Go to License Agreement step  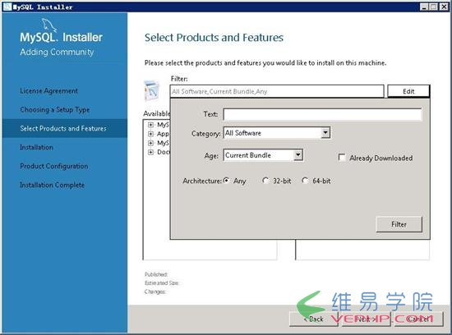(48, 91)
